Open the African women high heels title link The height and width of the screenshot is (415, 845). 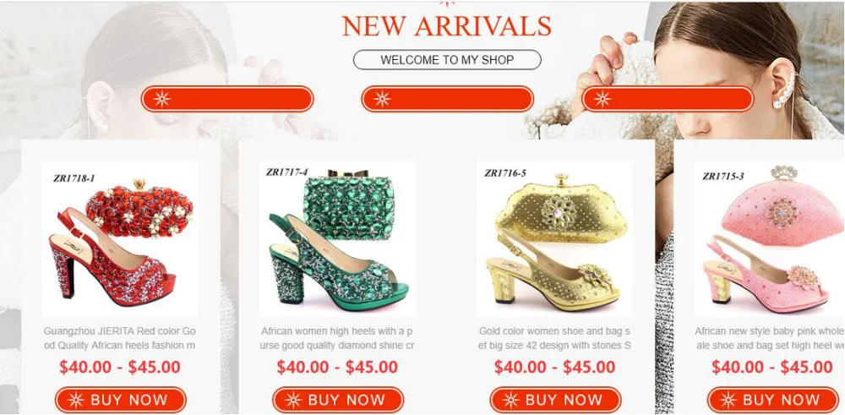point(337,338)
